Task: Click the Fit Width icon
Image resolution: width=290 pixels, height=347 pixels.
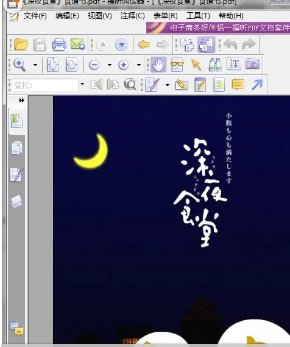Action: pos(72,65)
